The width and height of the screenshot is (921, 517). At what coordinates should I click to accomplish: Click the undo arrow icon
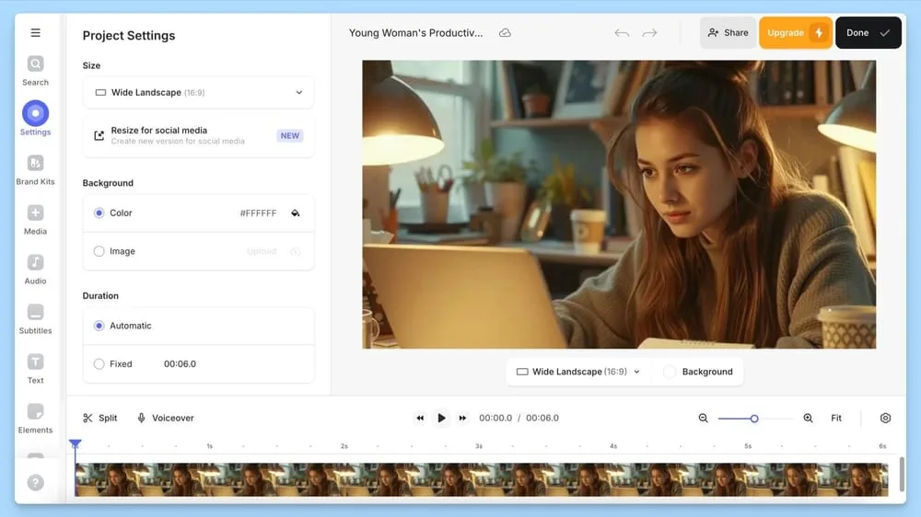tap(622, 33)
